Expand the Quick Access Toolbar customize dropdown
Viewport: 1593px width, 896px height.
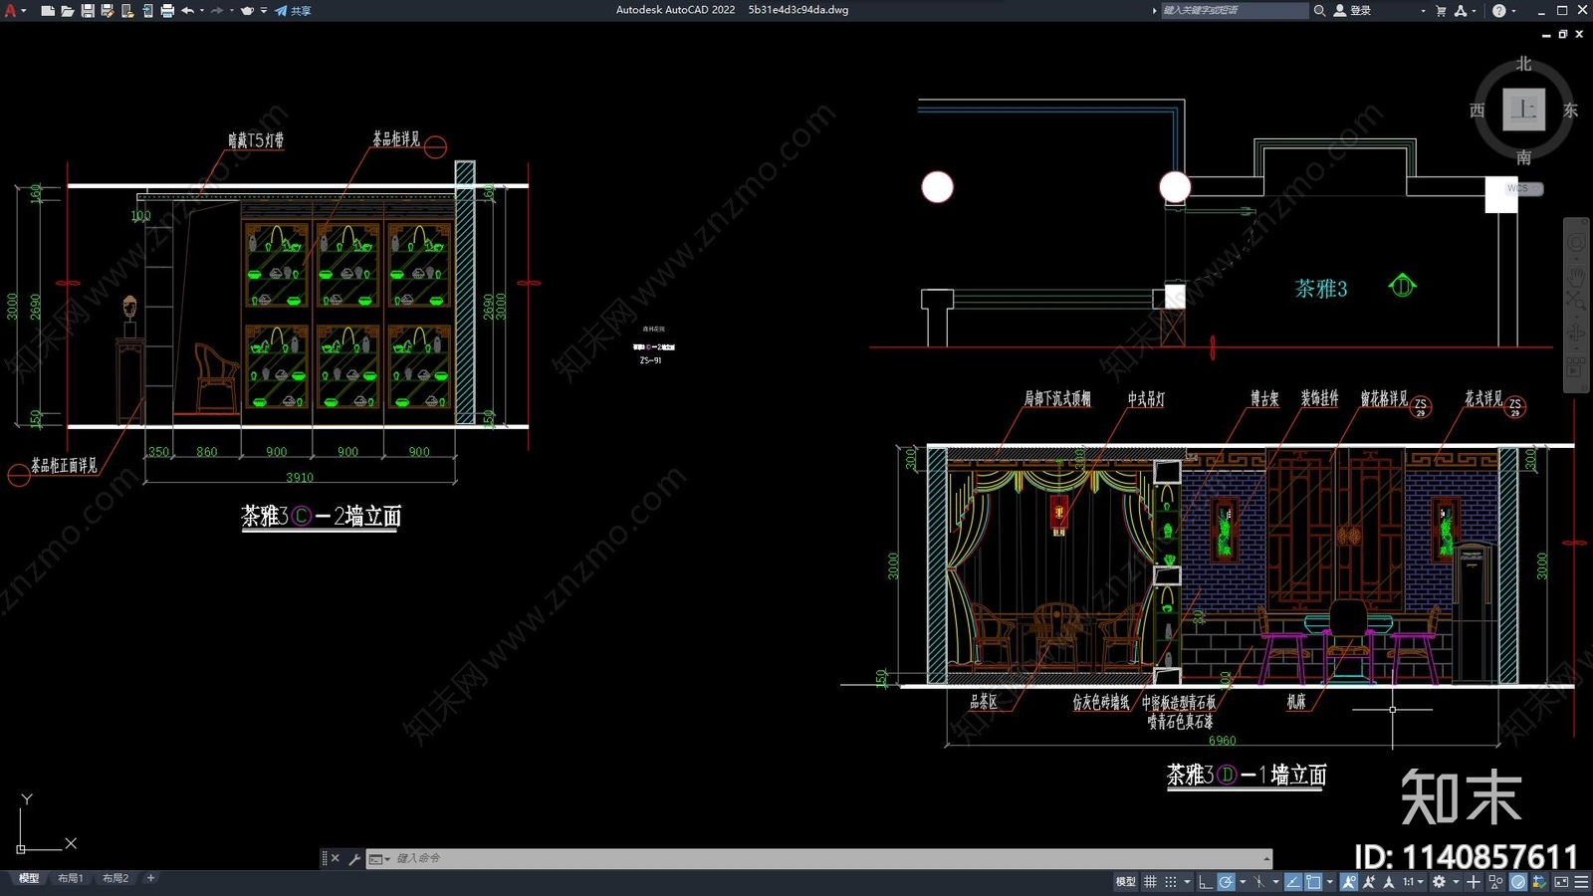pyautogui.click(x=264, y=10)
